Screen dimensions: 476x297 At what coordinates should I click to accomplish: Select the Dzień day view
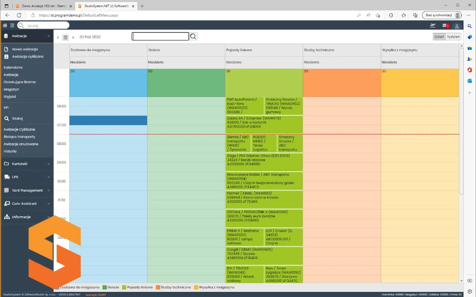point(439,36)
